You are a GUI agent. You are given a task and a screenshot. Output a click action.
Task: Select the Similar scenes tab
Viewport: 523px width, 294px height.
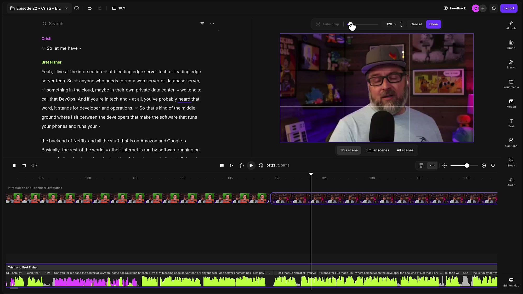377,150
